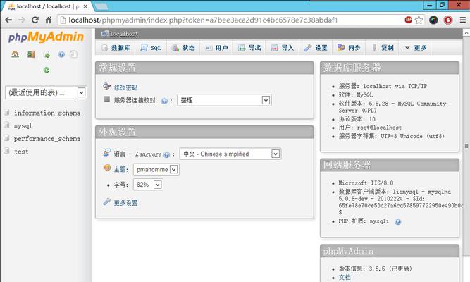
Task: Switch to the 状态 tab
Action: [x=183, y=48]
